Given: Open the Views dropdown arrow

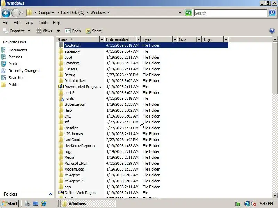Looking at the screenshot, I should pyautogui.click(x=58, y=31).
